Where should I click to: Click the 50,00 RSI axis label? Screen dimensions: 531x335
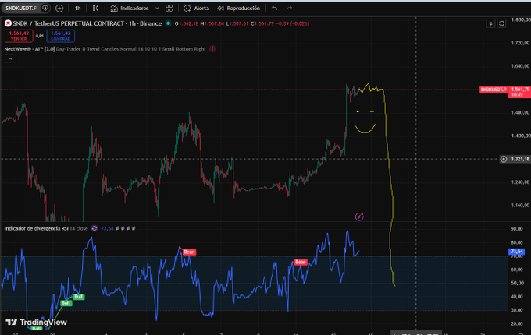(517, 283)
